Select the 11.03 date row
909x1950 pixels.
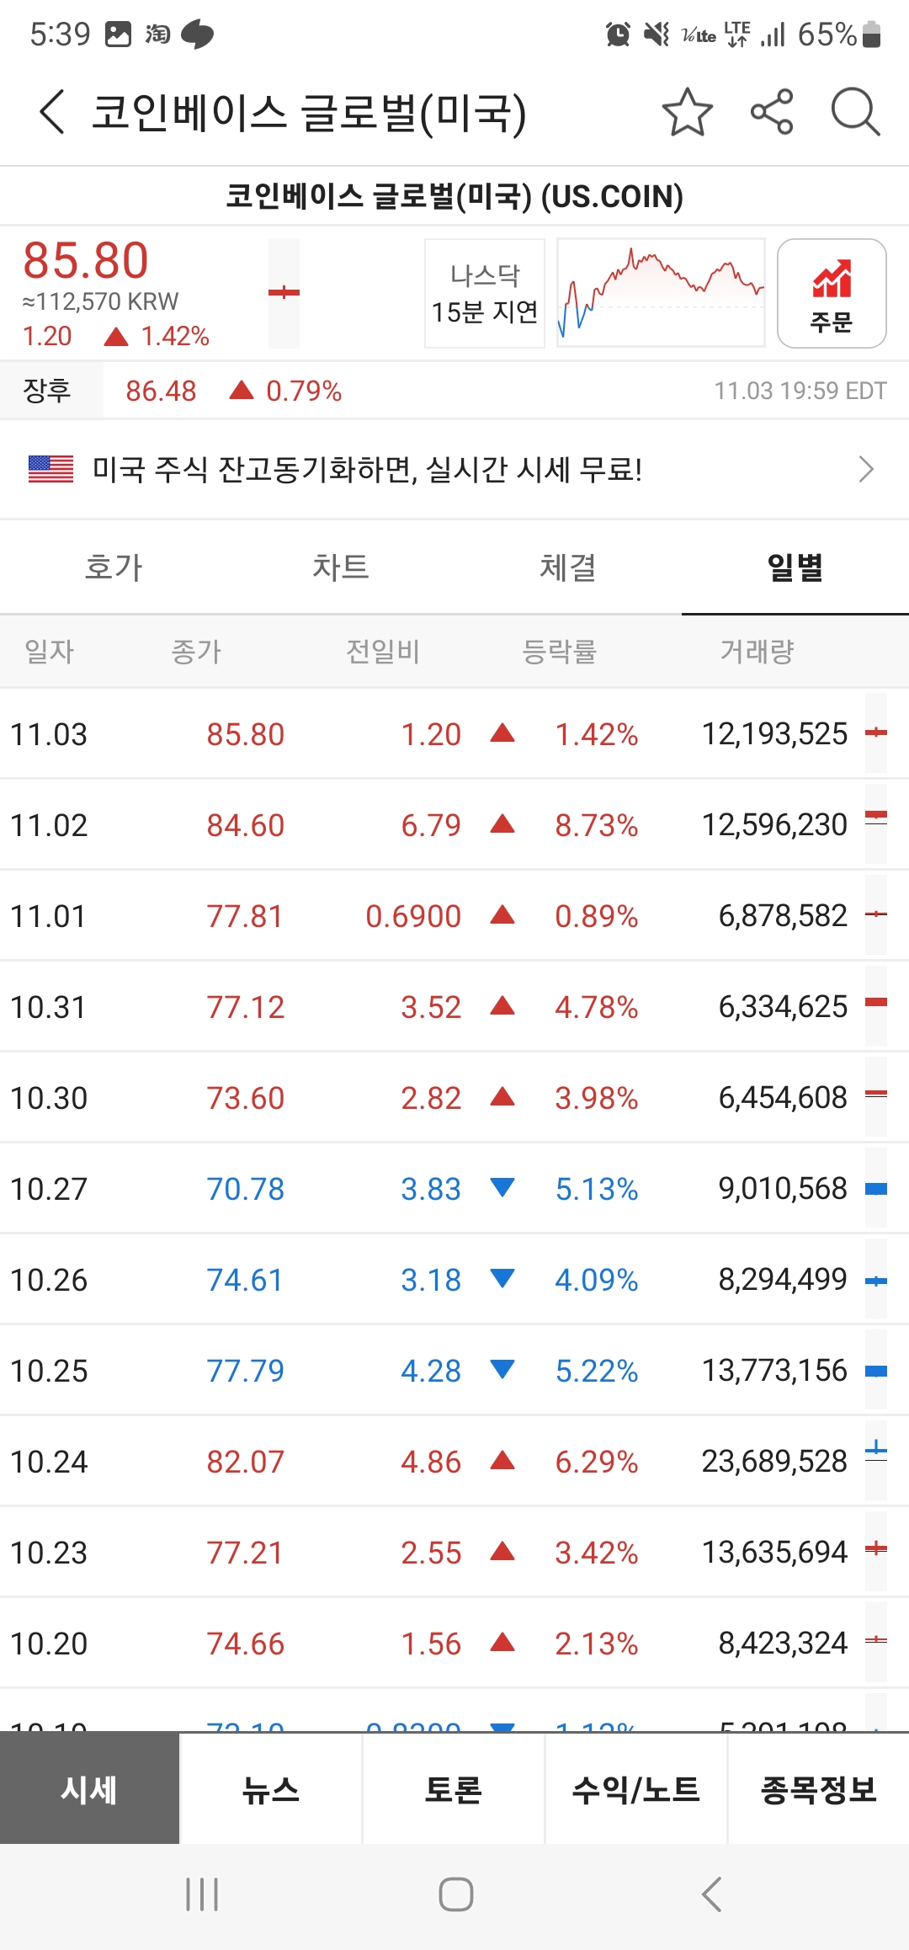pyautogui.click(x=454, y=734)
